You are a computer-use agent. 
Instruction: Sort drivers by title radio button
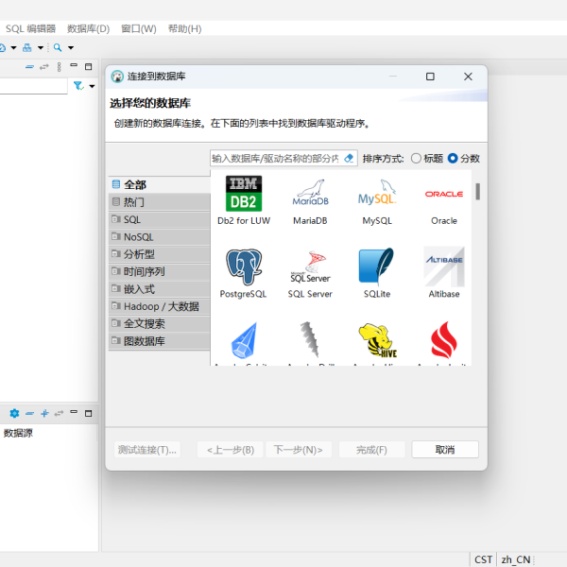416,159
